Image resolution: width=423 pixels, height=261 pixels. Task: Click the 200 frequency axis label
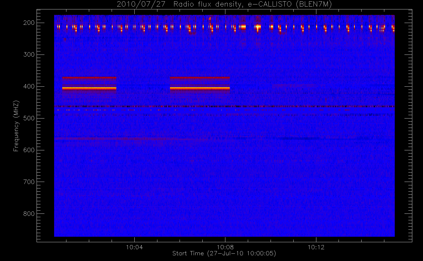tap(29, 23)
